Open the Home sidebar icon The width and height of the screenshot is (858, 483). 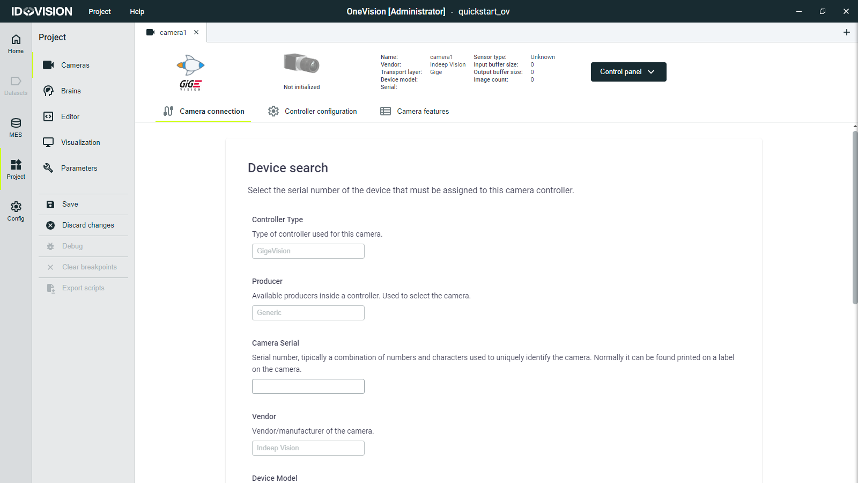[x=16, y=40]
